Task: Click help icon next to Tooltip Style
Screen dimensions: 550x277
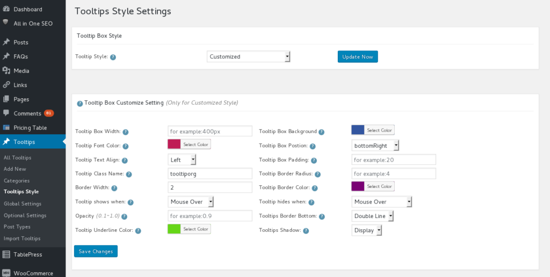Action: (x=113, y=57)
